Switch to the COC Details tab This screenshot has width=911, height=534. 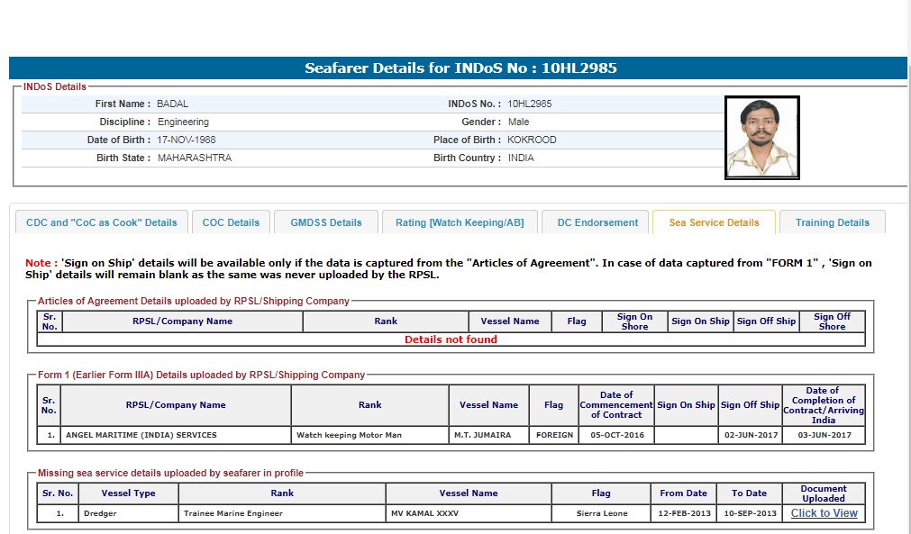click(231, 222)
